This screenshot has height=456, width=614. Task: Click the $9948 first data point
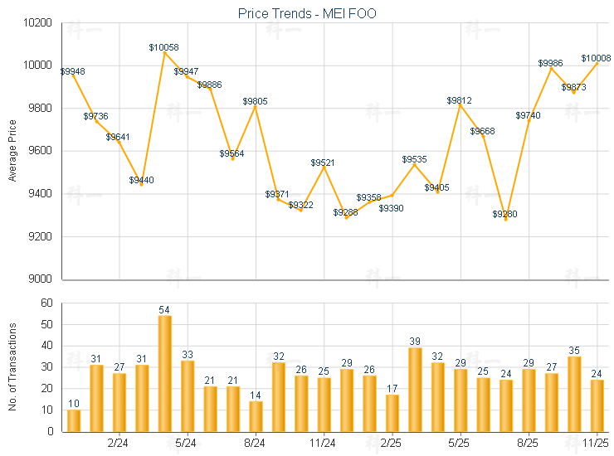[73, 76]
